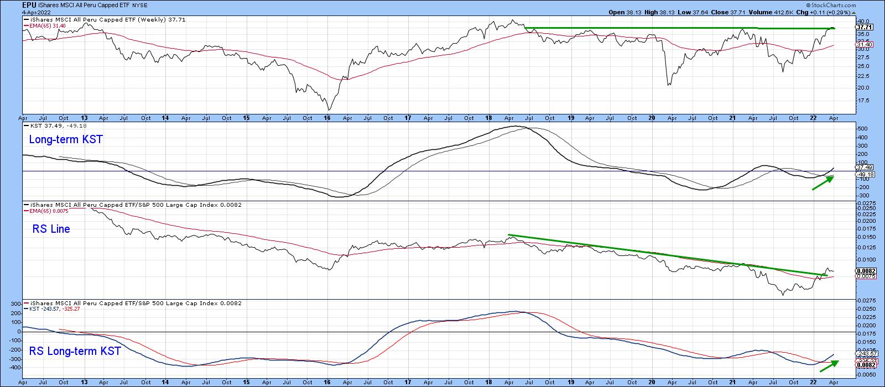Click the boxed -243.57 axis label
The height and width of the screenshot is (387, 885).
(865, 353)
